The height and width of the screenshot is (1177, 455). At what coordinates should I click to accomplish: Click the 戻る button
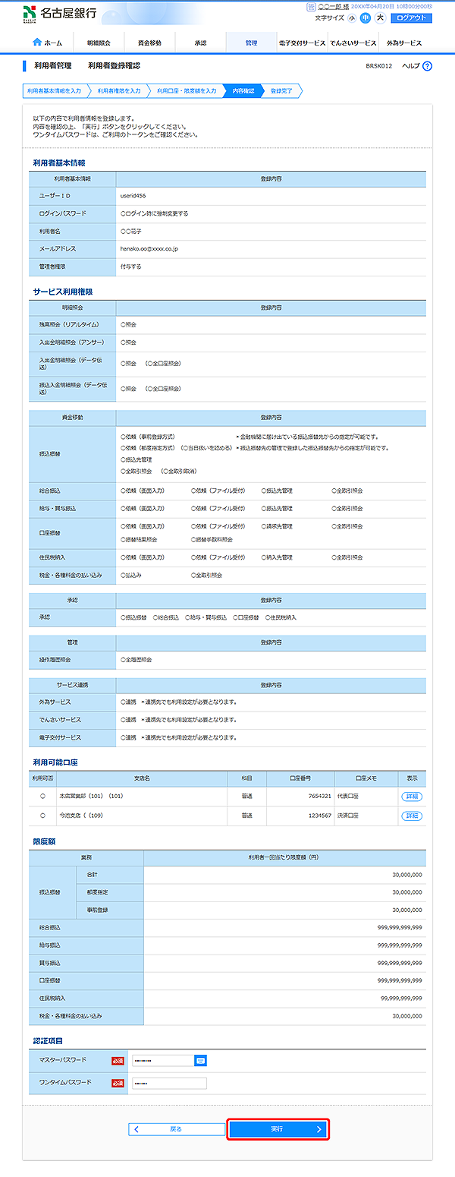pyautogui.click(x=176, y=1129)
